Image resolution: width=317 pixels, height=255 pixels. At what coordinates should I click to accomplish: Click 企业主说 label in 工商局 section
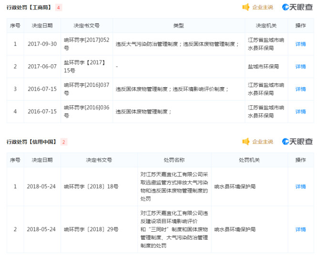(263, 8)
